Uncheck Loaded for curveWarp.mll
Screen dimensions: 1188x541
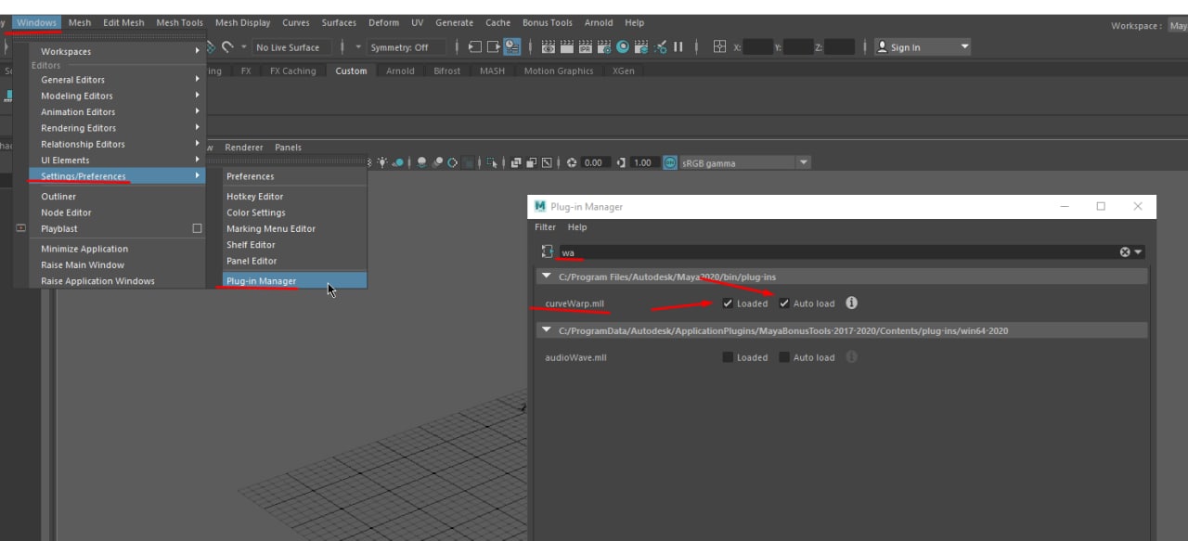(x=728, y=303)
